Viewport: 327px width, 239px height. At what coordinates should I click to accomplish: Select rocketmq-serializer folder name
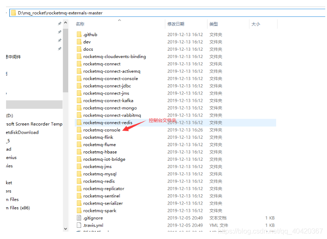pyautogui.click(x=103, y=203)
